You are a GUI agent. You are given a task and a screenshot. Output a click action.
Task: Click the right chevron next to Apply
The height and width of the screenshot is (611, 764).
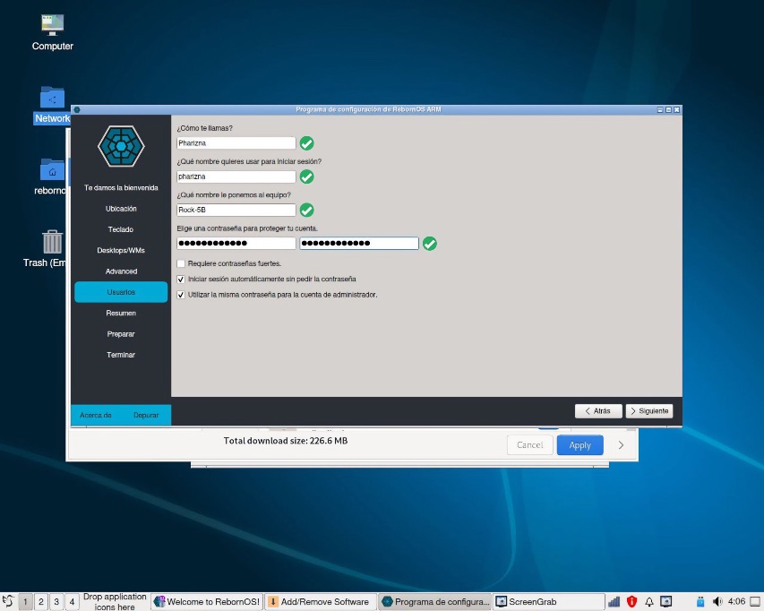click(x=621, y=445)
